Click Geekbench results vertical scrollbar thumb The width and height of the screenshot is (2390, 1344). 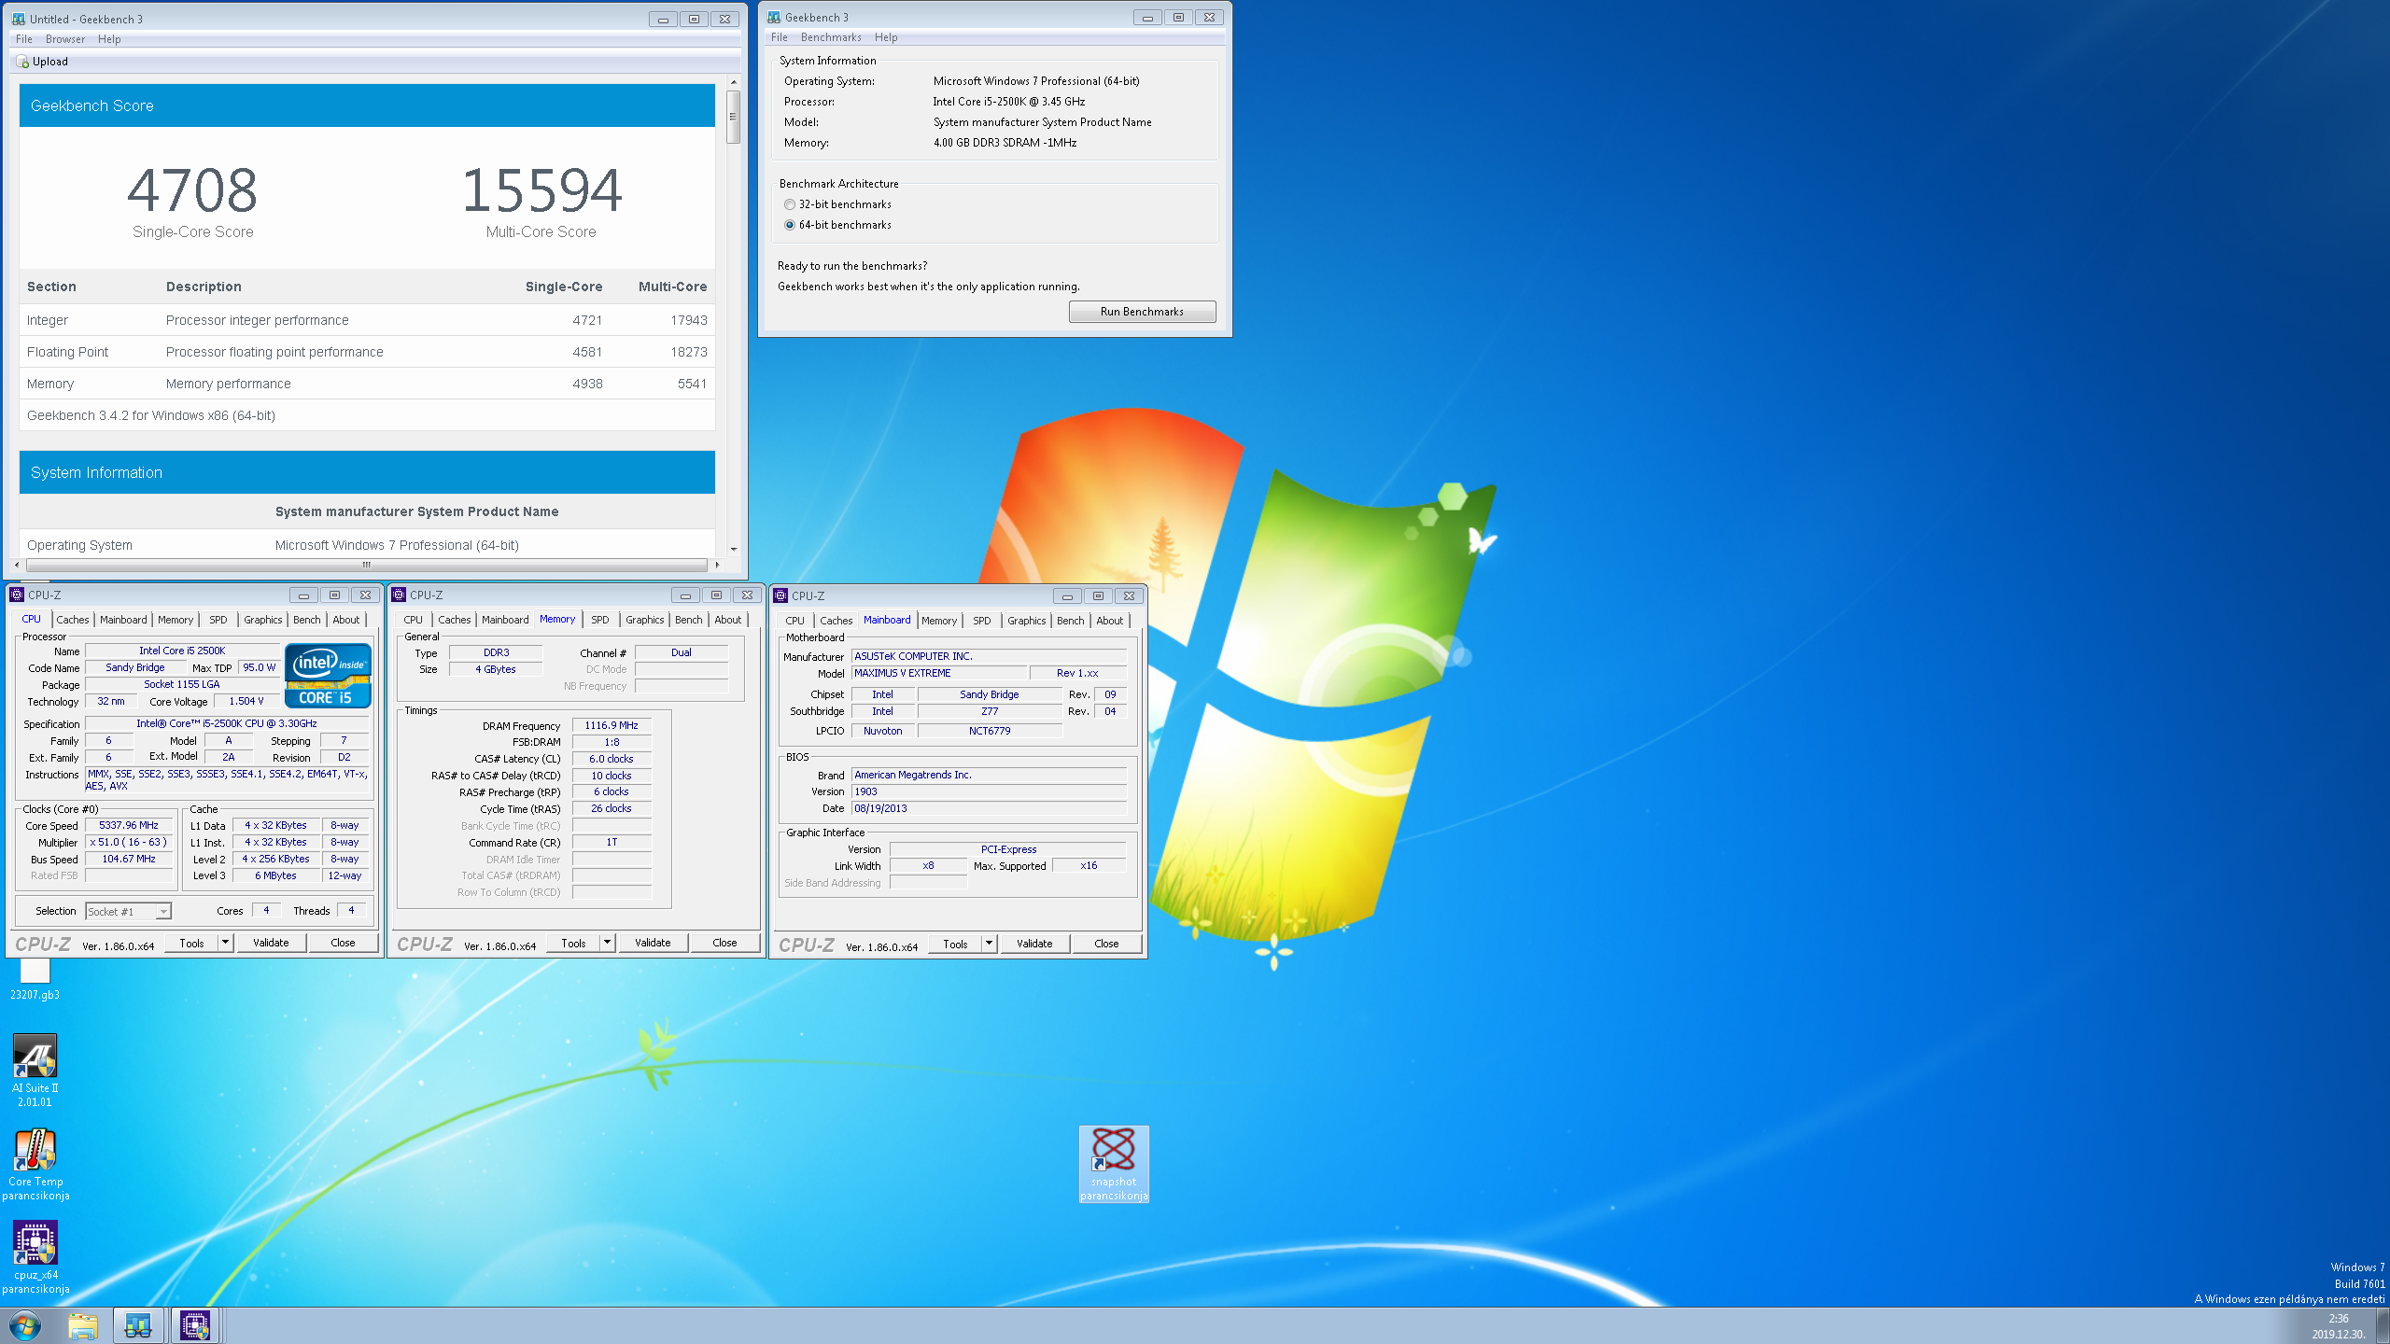tap(734, 117)
